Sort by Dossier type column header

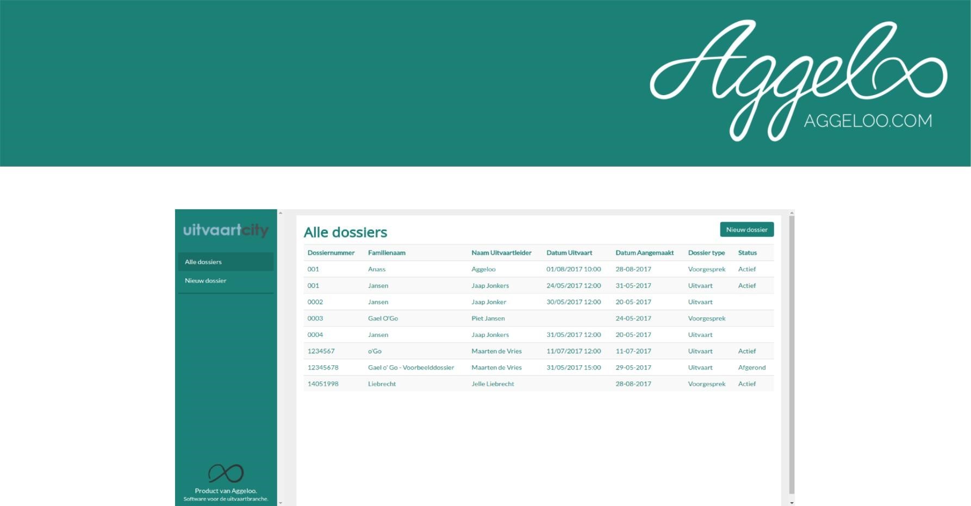pos(706,253)
